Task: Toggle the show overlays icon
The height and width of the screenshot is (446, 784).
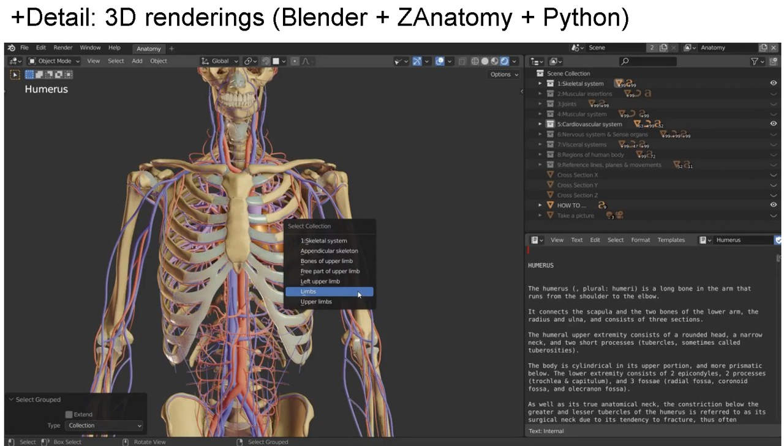Action: [x=440, y=61]
